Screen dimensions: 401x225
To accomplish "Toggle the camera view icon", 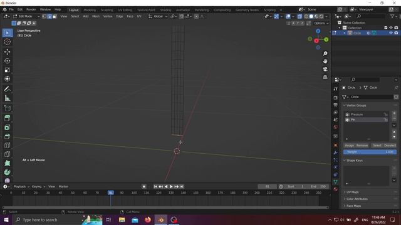I will coord(325,69).
